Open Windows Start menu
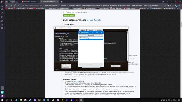Image resolution: width=182 pixels, height=102 pixels. (2, 100)
